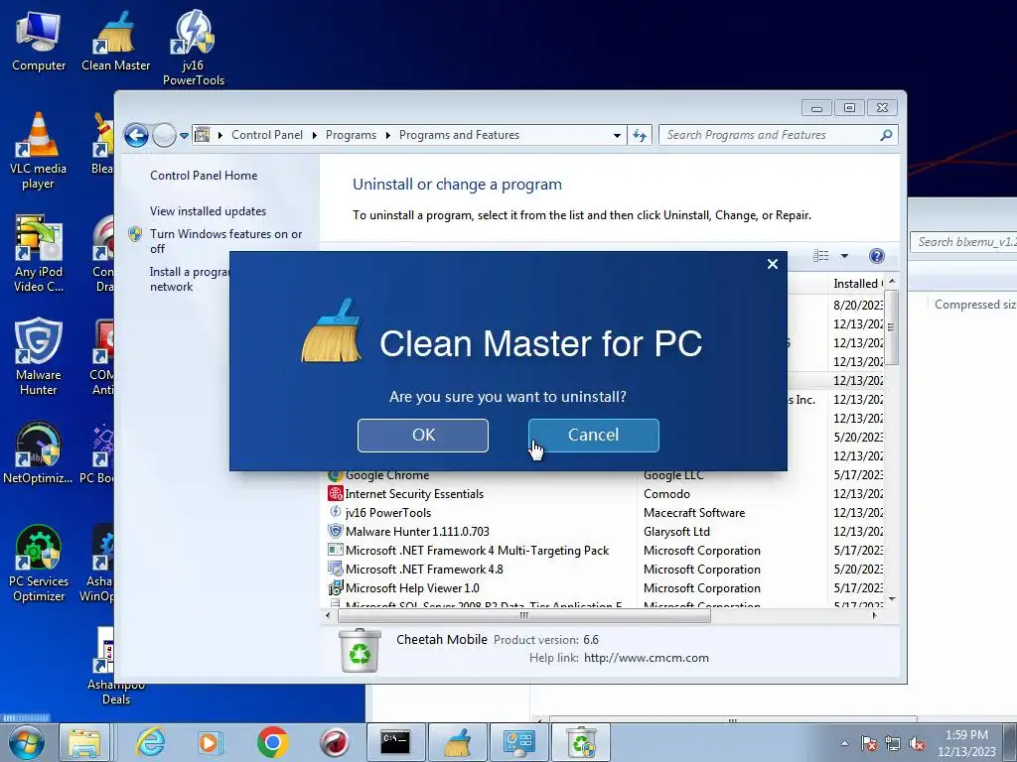Image resolution: width=1017 pixels, height=762 pixels.
Task: Switch to Clean Master taskbar window
Action: (457, 742)
